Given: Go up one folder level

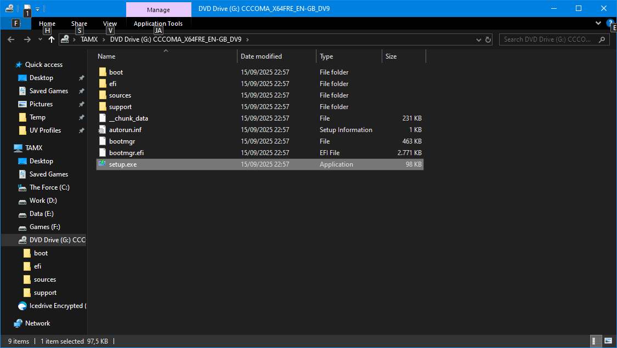Looking at the screenshot, I should tap(51, 39).
